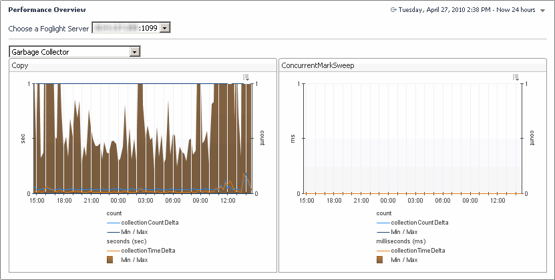Toggle collectionTimeDelta series label in ConcurrentMarkSweep legend

419,250
